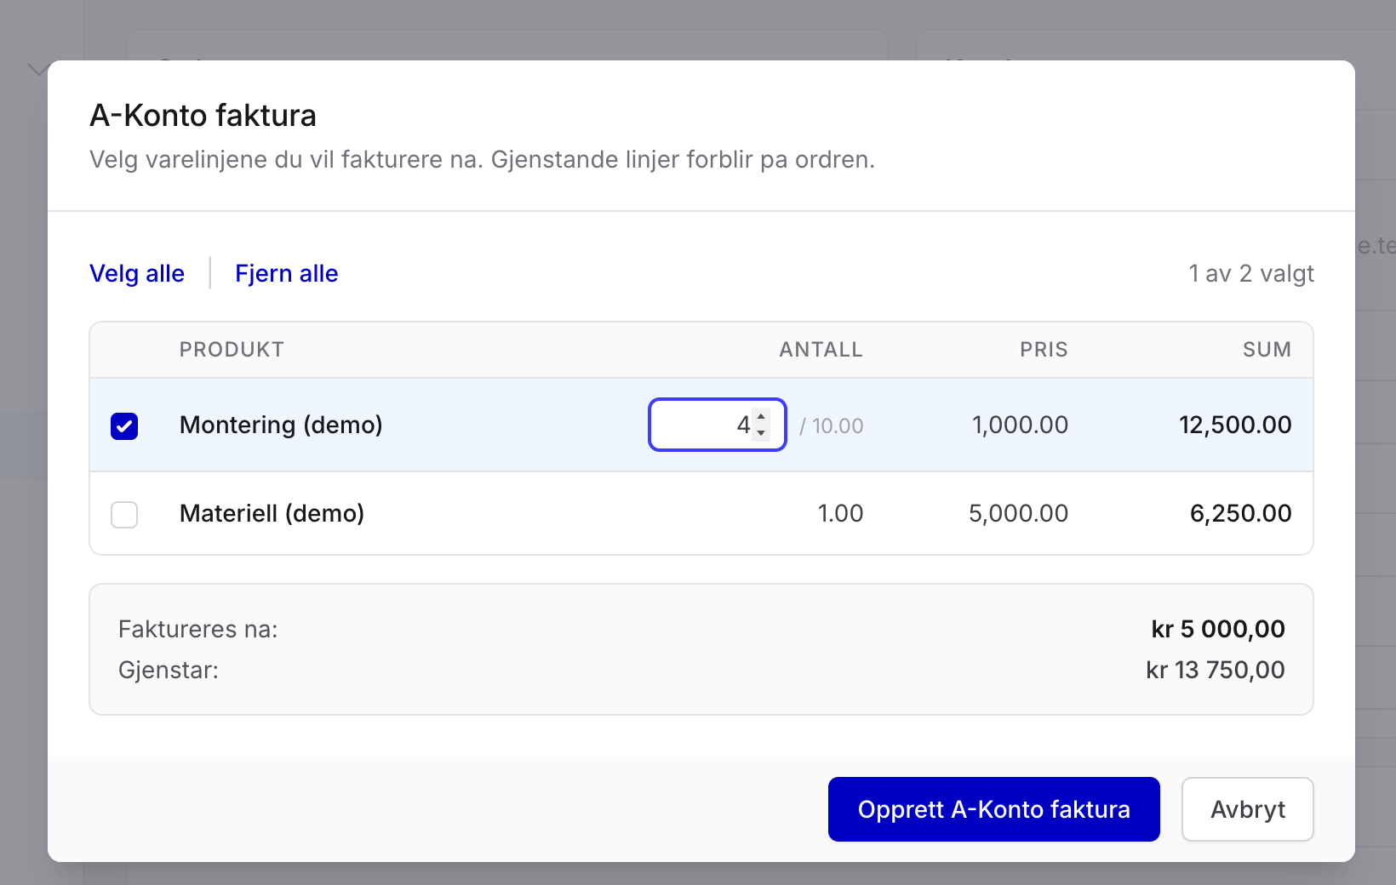Decrease Montering quantity with down arrow

click(761, 433)
